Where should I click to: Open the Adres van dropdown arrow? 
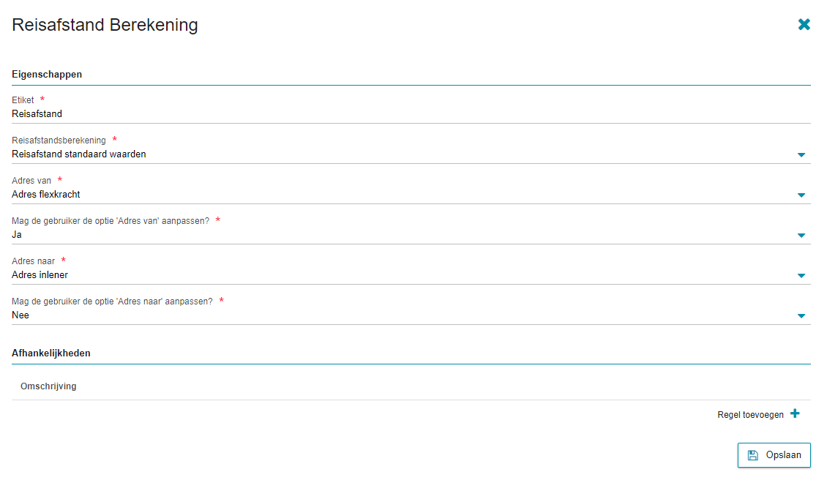tap(801, 195)
